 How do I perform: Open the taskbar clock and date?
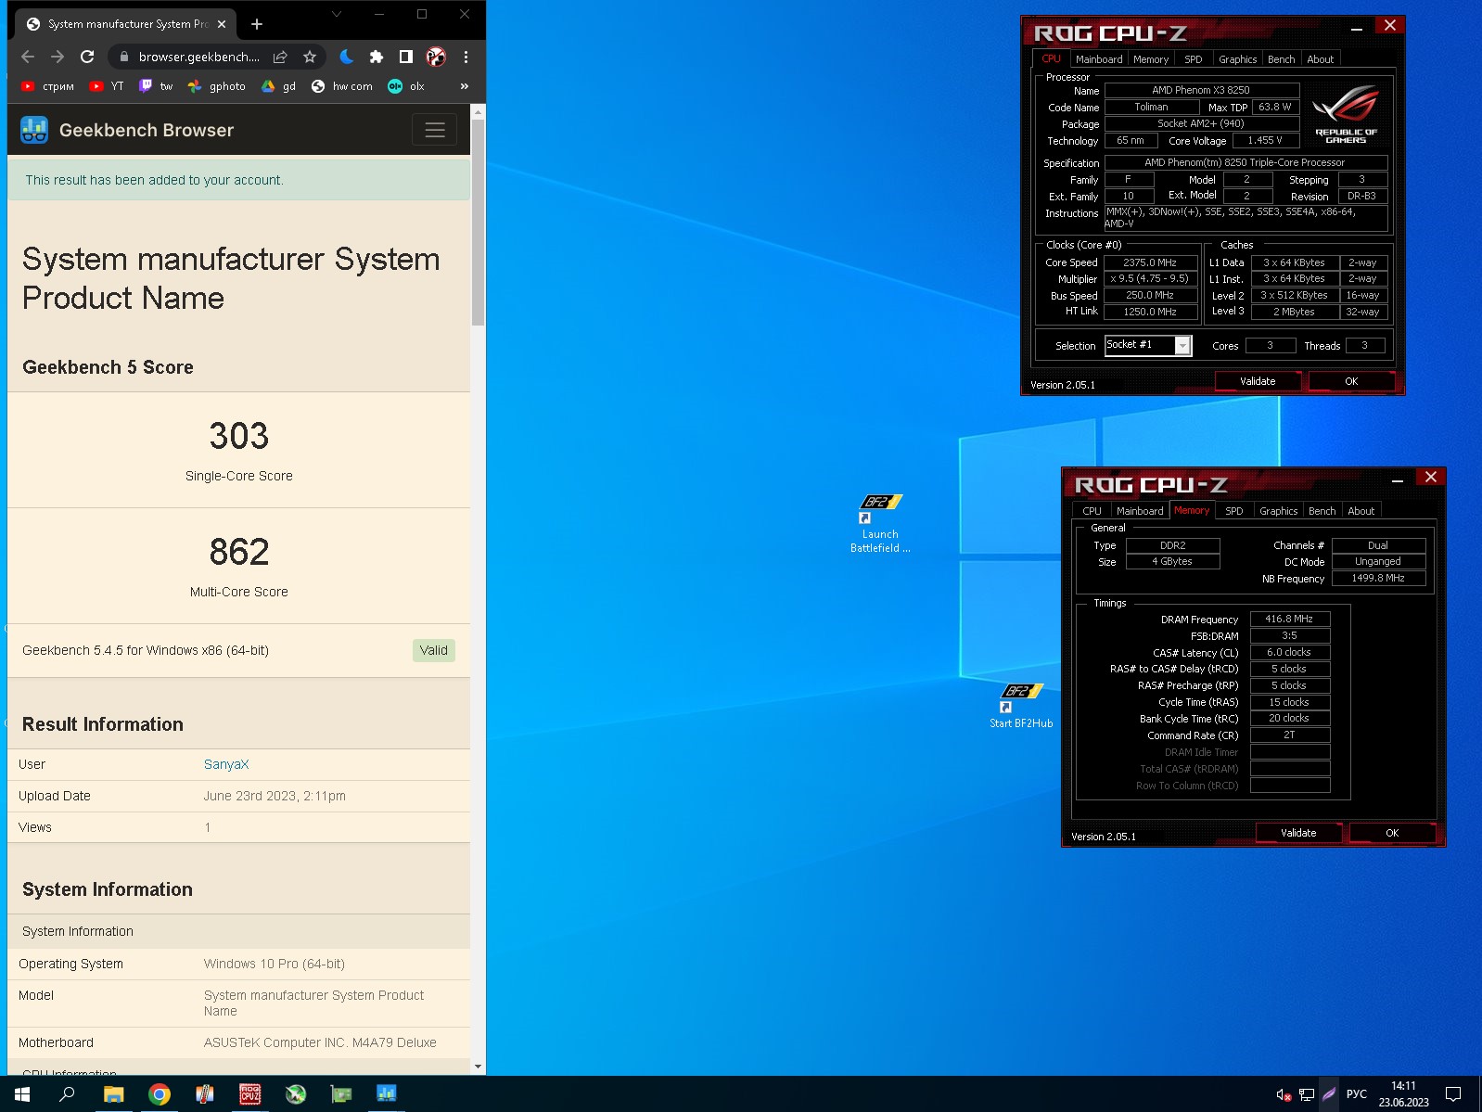coord(1403,1094)
